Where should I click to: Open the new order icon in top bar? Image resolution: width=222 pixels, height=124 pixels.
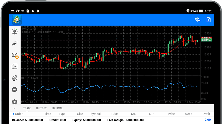(208, 20)
